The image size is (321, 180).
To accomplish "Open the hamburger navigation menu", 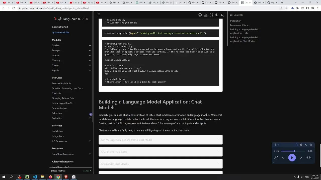I will [99, 15].
